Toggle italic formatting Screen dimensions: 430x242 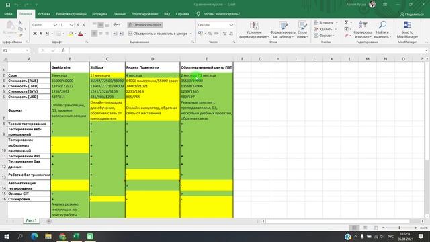(41, 34)
